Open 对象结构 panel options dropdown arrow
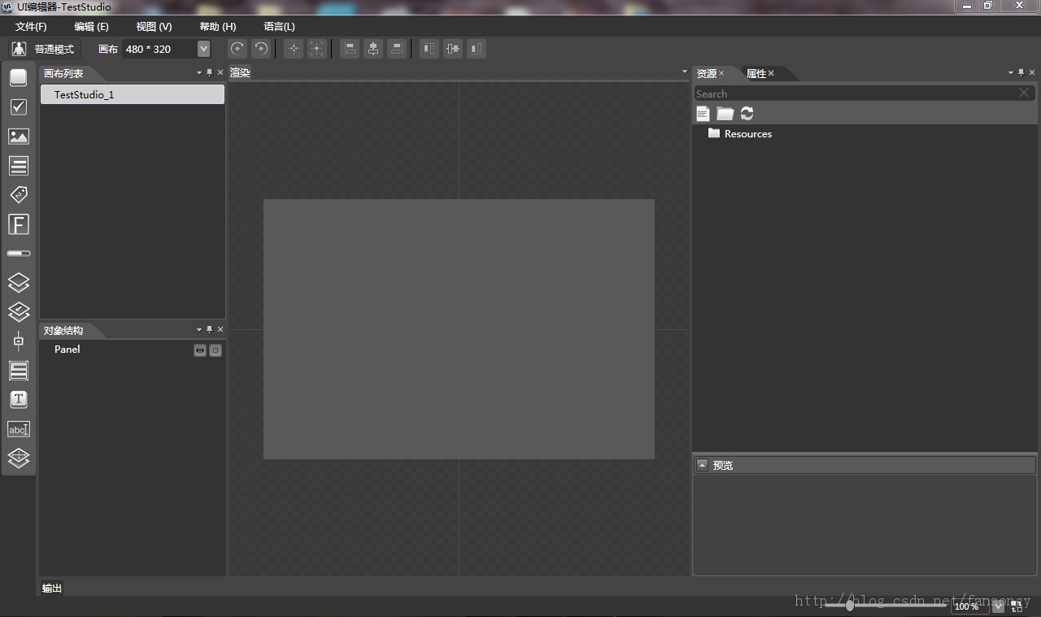This screenshot has height=617, width=1041. 199,329
